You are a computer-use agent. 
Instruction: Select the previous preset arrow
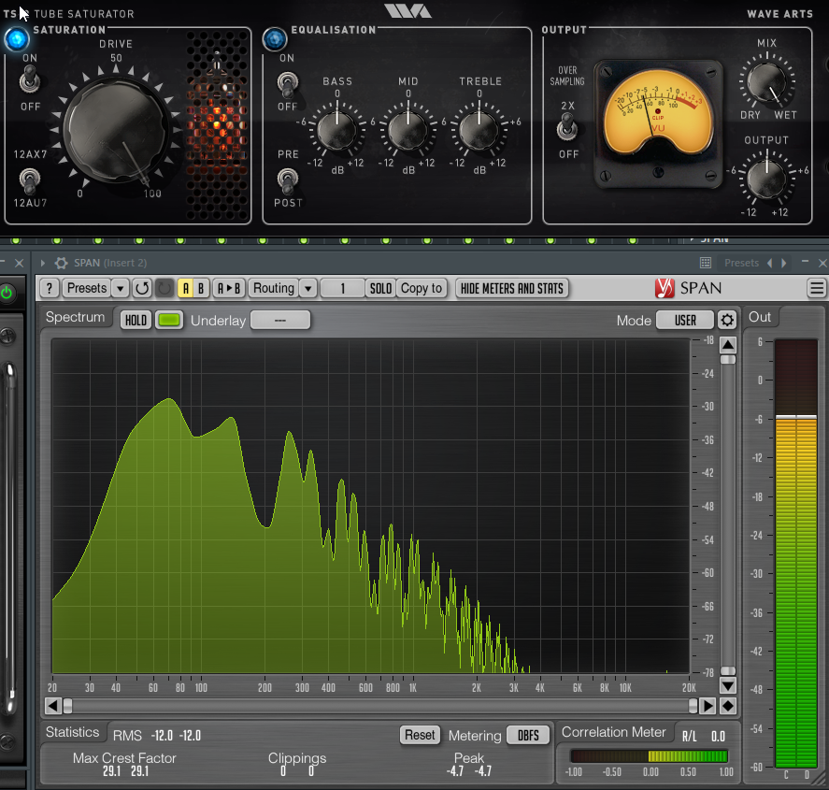click(770, 263)
